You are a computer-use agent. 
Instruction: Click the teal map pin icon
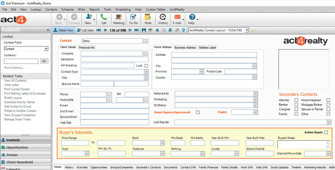tap(184, 30)
